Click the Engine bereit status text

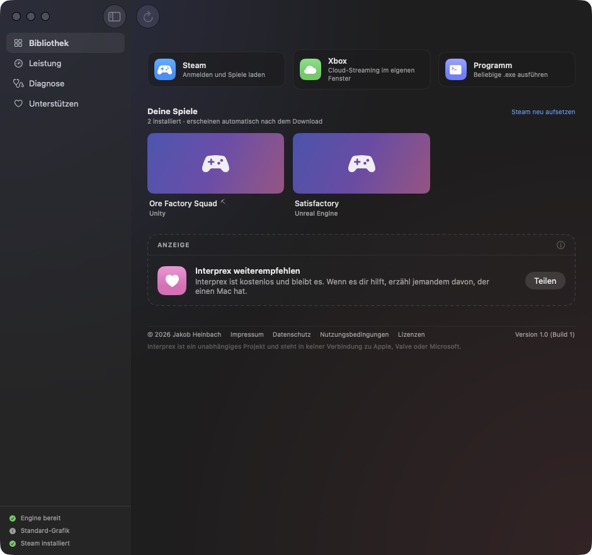(x=41, y=518)
